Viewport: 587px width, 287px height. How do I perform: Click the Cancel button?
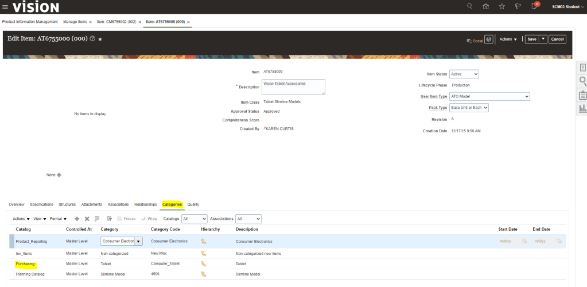[557, 39]
